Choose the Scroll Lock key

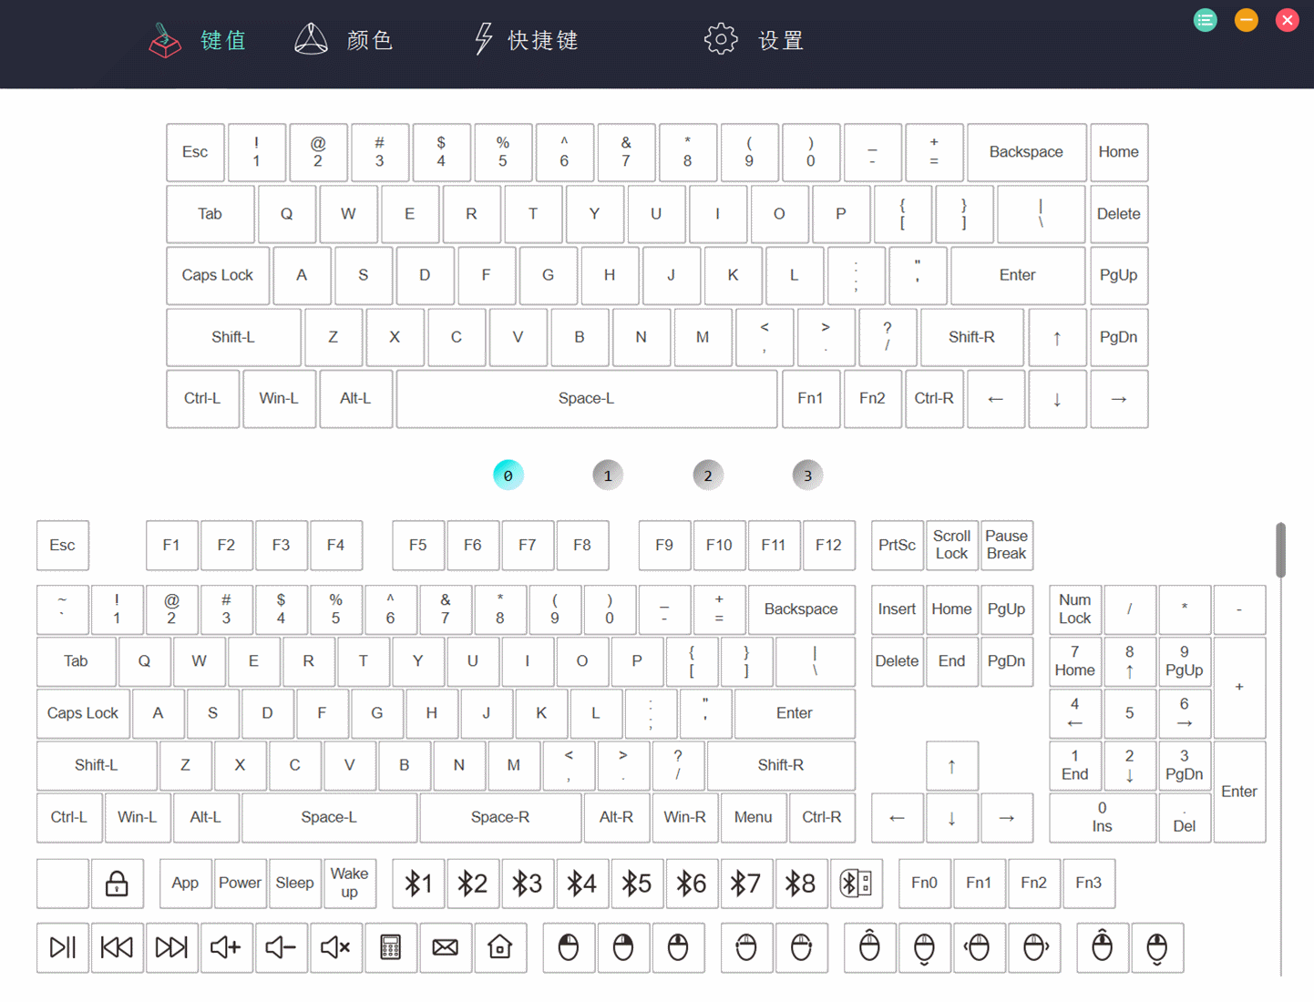pos(951,545)
